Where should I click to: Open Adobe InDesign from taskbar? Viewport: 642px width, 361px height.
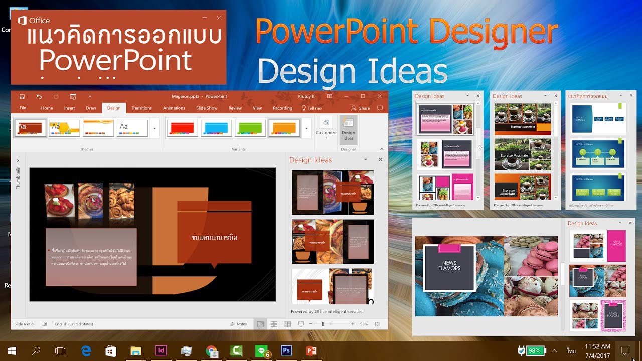point(162,351)
